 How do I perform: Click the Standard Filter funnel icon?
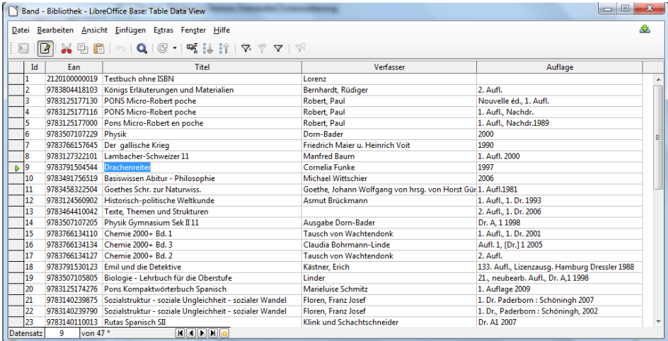[278, 49]
